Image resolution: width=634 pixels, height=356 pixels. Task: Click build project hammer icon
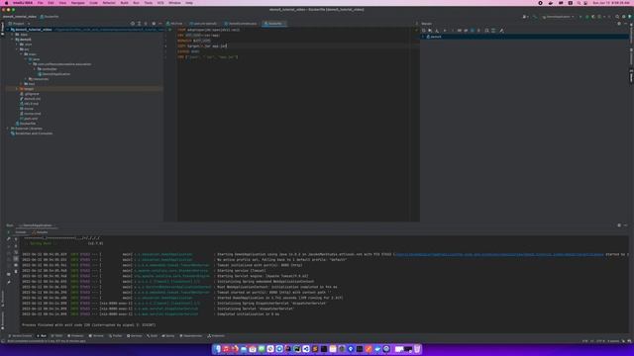[535, 17]
